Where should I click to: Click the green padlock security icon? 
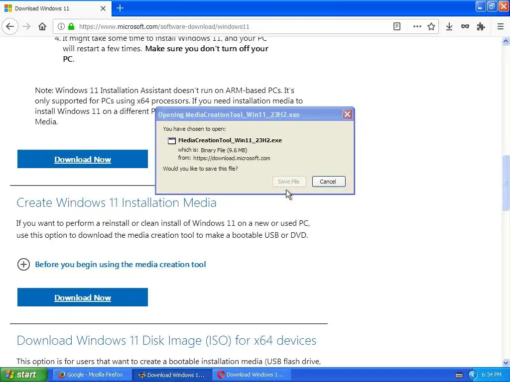click(71, 27)
